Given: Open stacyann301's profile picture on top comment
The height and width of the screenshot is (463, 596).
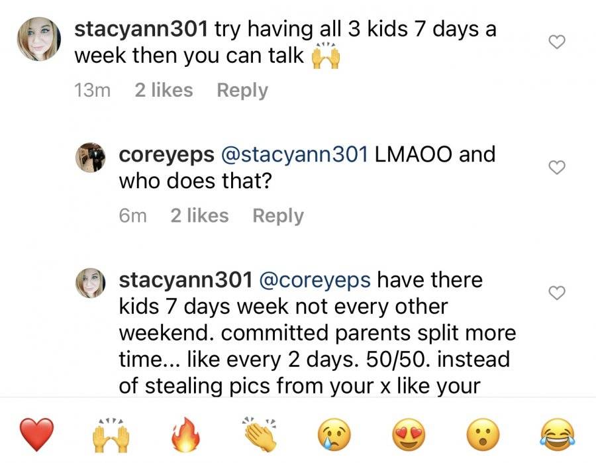Looking at the screenshot, I should point(39,39).
